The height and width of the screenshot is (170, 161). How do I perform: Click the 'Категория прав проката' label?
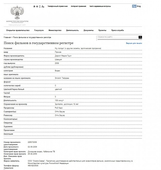15,152
